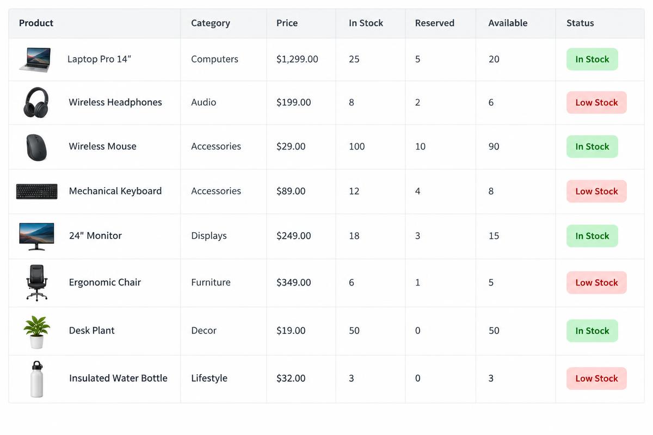The width and height of the screenshot is (653, 435).
Task: Sort by the Category column header
Action: (211, 23)
